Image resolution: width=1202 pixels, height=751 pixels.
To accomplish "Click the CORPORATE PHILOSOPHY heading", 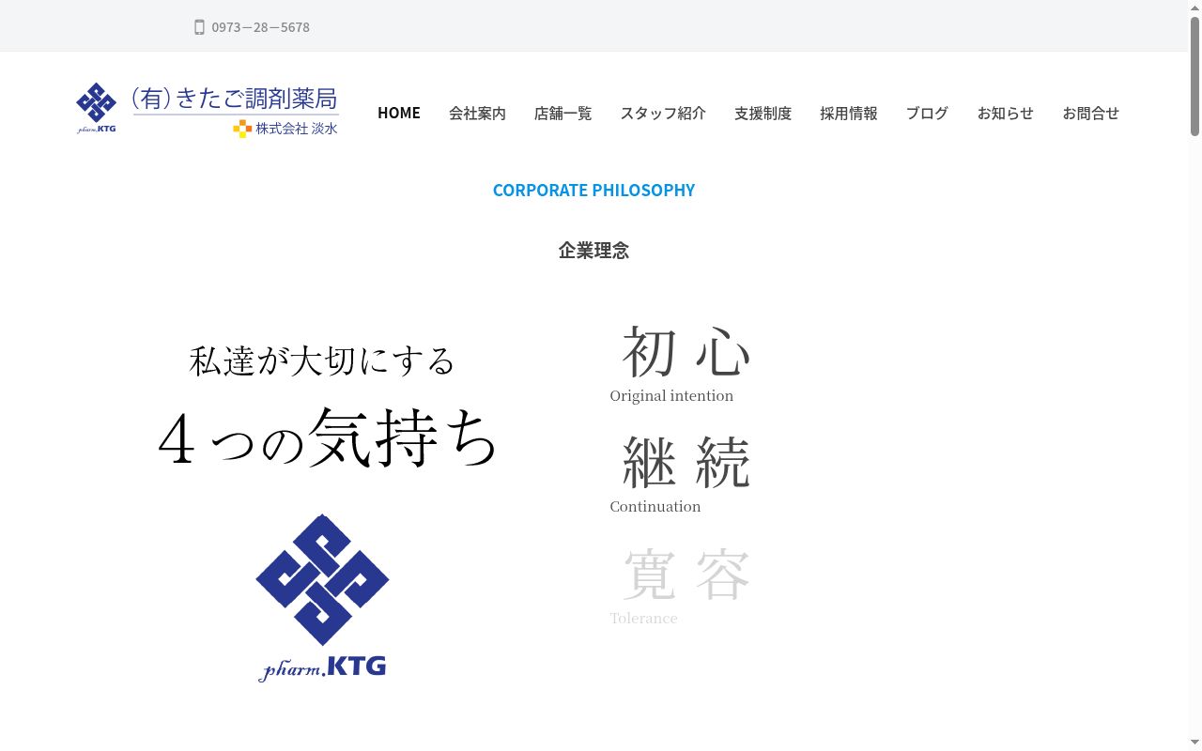I will (x=593, y=190).
